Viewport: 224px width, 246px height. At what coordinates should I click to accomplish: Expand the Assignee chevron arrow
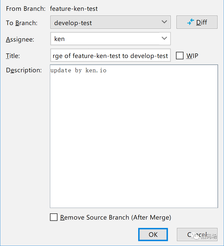(164, 38)
